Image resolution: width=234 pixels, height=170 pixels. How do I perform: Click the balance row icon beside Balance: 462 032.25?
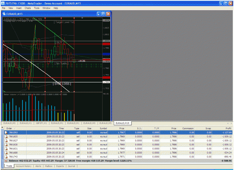pos(6,161)
